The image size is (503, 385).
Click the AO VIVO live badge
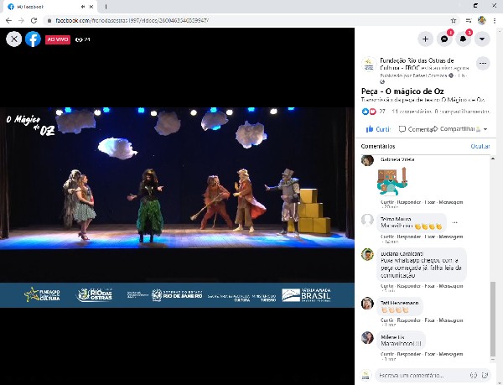pos(58,39)
